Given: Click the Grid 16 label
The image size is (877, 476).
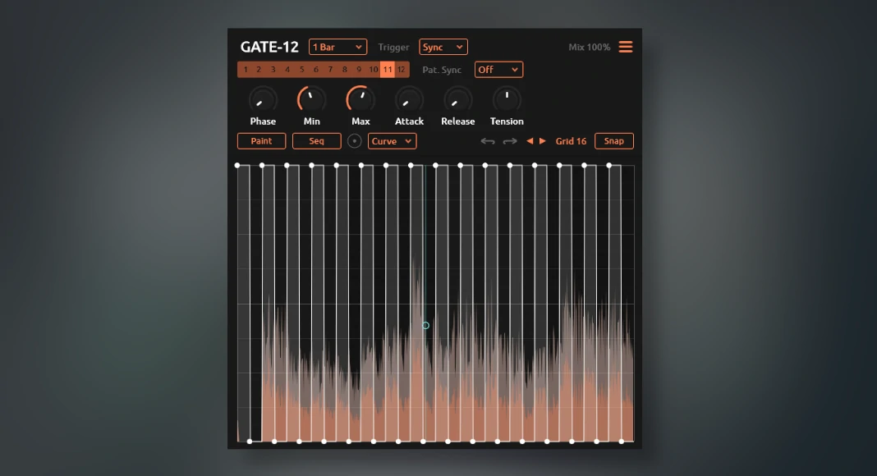Looking at the screenshot, I should pyautogui.click(x=571, y=141).
